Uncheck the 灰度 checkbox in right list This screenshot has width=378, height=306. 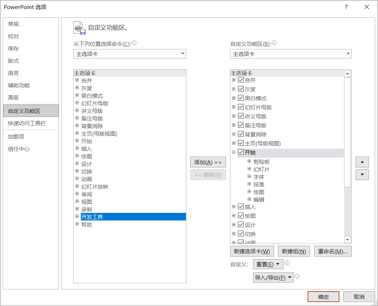click(x=240, y=89)
